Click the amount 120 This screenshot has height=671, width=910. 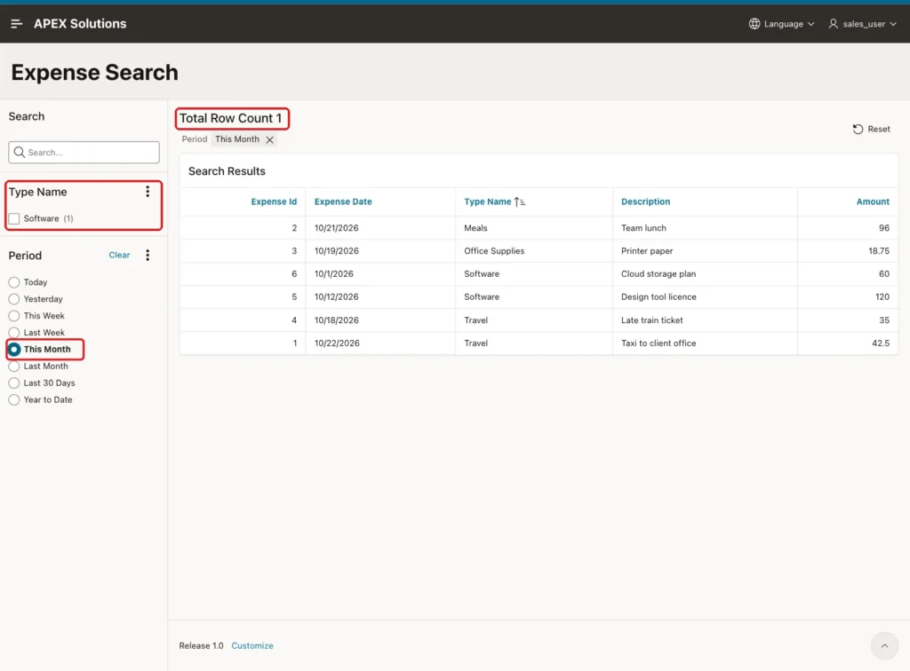882,296
